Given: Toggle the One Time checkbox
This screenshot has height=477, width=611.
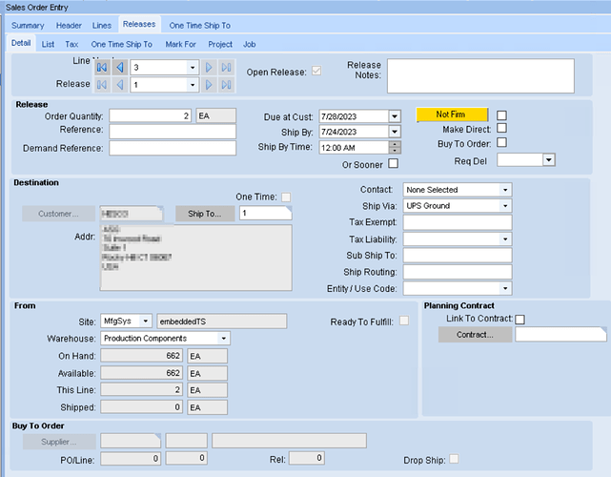Looking at the screenshot, I should (286, 197).
